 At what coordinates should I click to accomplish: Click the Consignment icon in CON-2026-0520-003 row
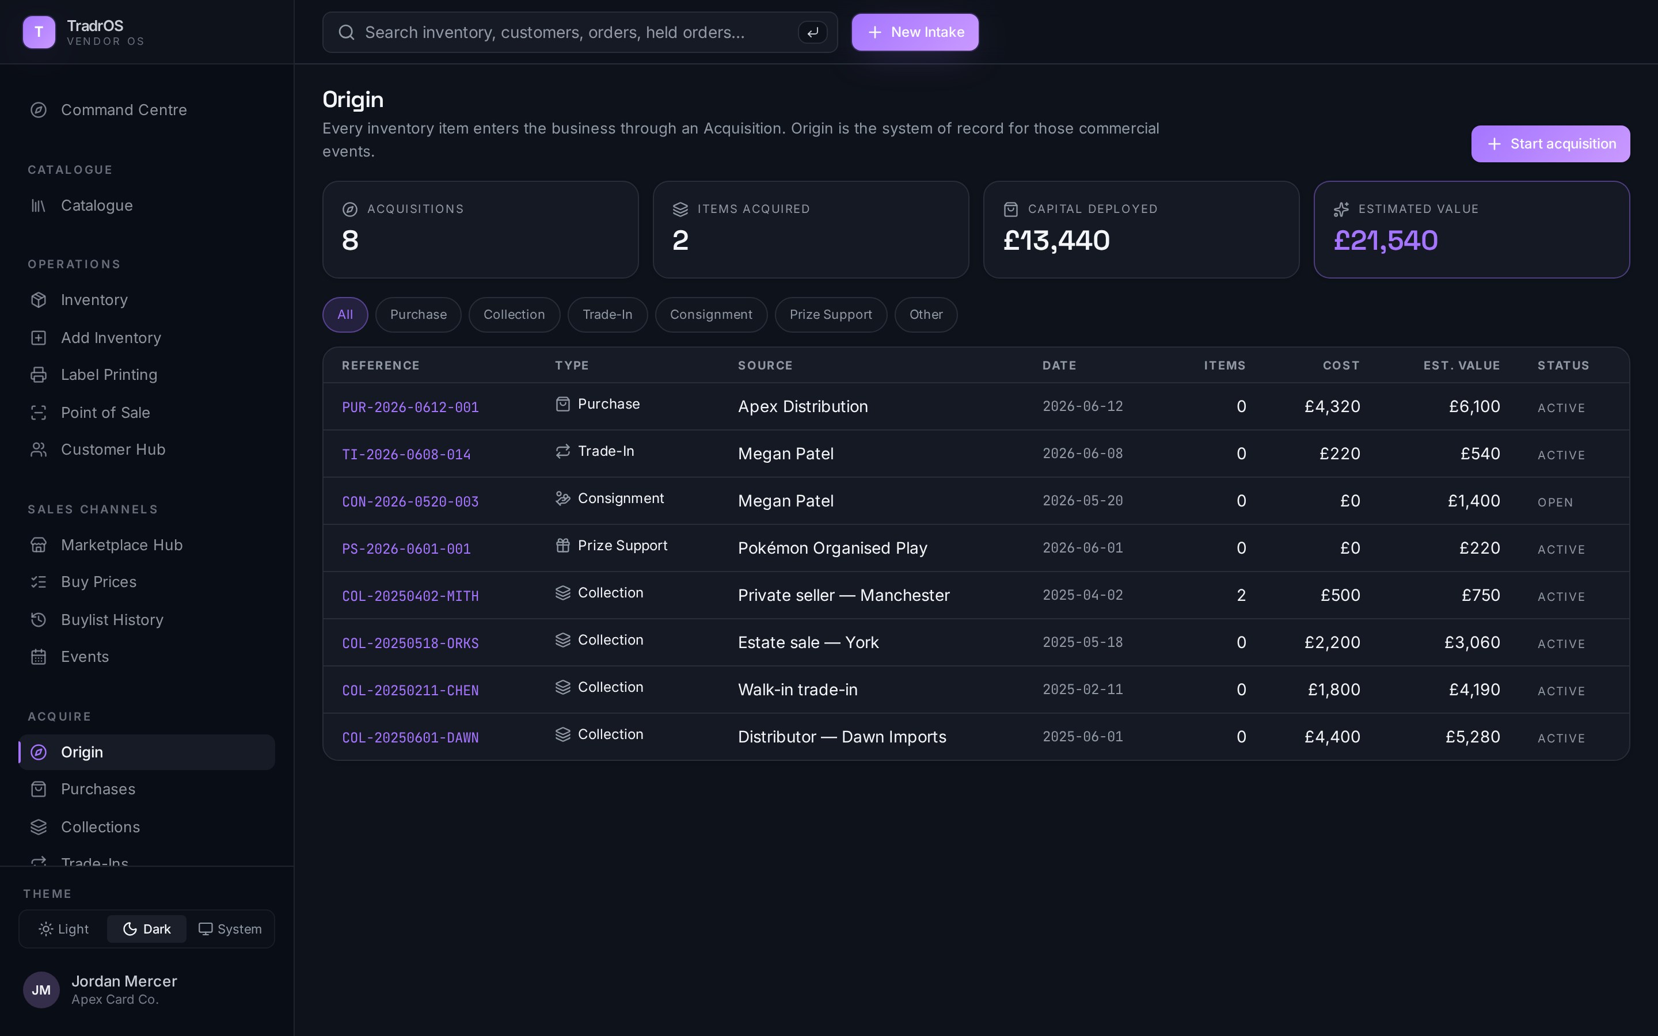click(x=562, y=498)
